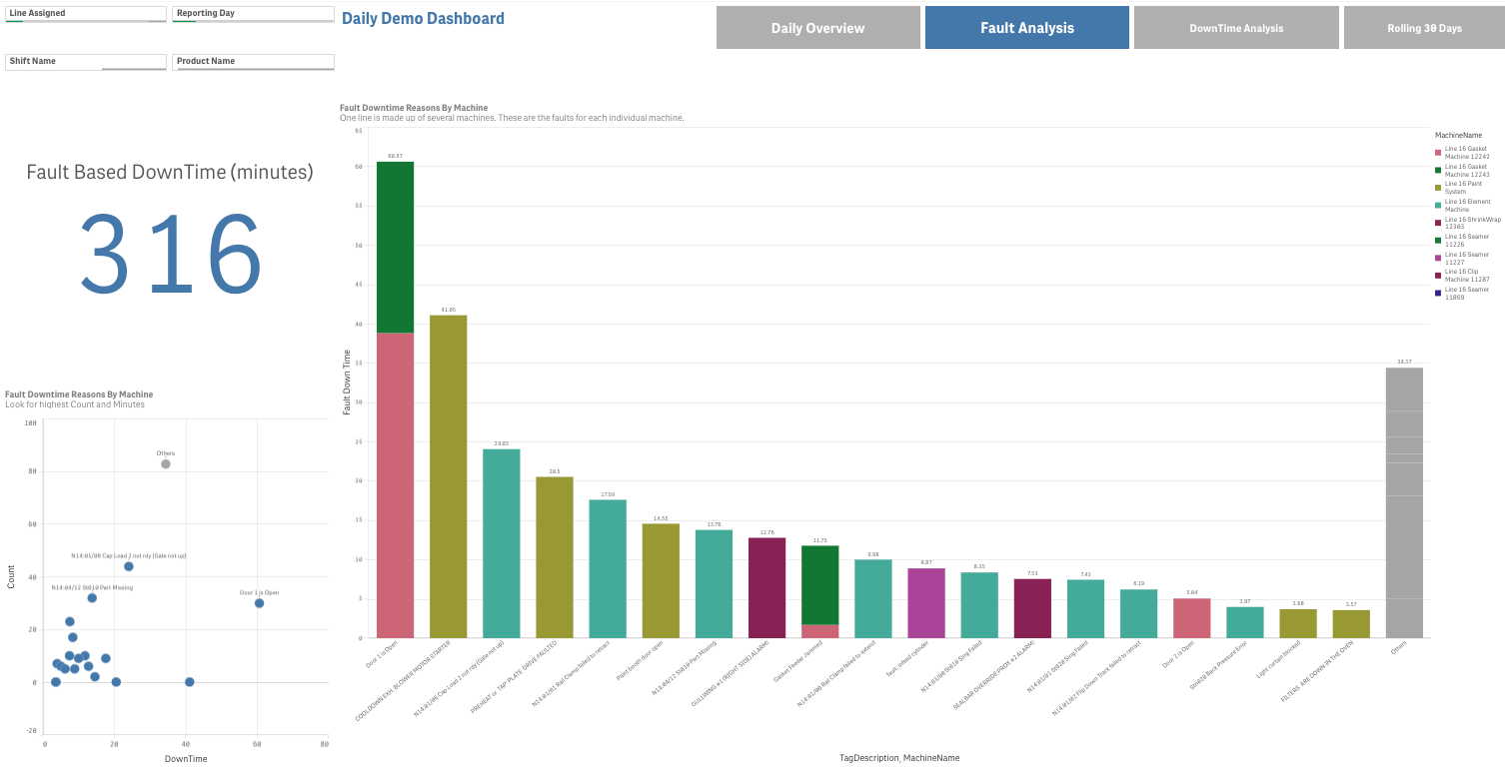Click the 316 Fault Based DownTime KPI
Viewport: 1505px width, 768px height.
coord(170,253)
